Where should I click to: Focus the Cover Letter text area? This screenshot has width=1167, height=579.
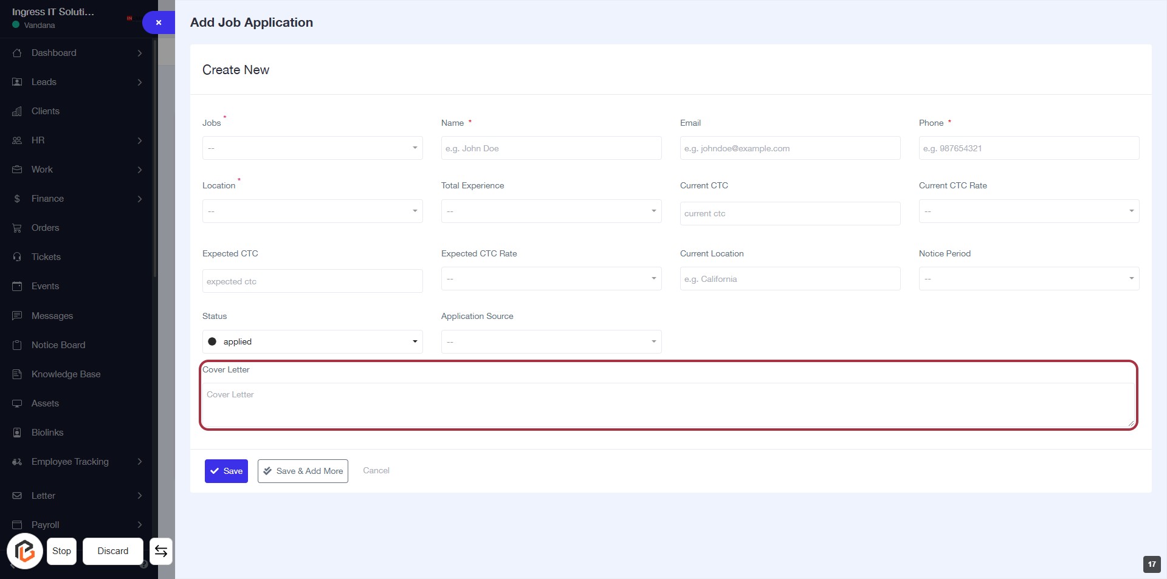tap(667, 405)
